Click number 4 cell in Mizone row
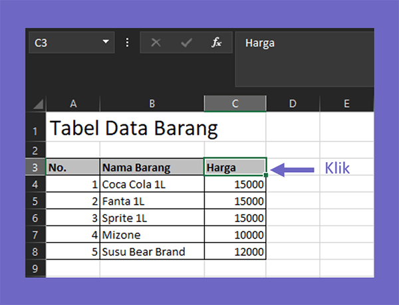399x305 pixels. coord(73,235)
